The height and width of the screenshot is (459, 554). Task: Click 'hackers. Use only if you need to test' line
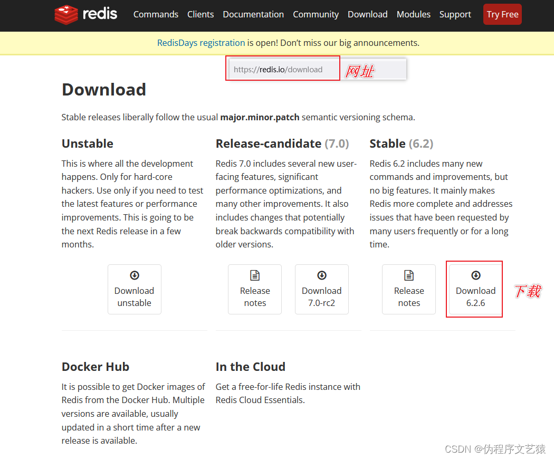(132, 190)
